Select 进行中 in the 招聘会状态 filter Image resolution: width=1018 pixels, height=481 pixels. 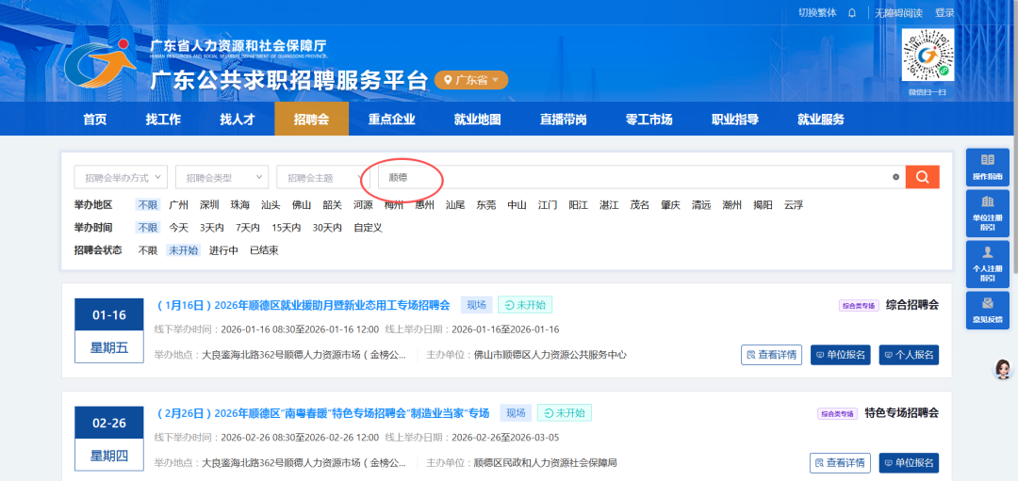click(223, 250)
